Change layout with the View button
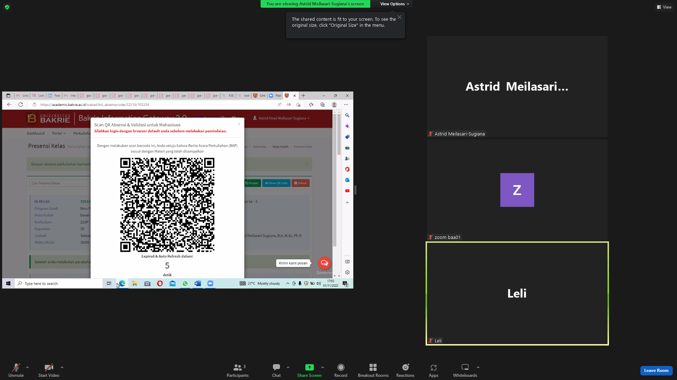This screenshot has height=380, width=677. point(664,7)
